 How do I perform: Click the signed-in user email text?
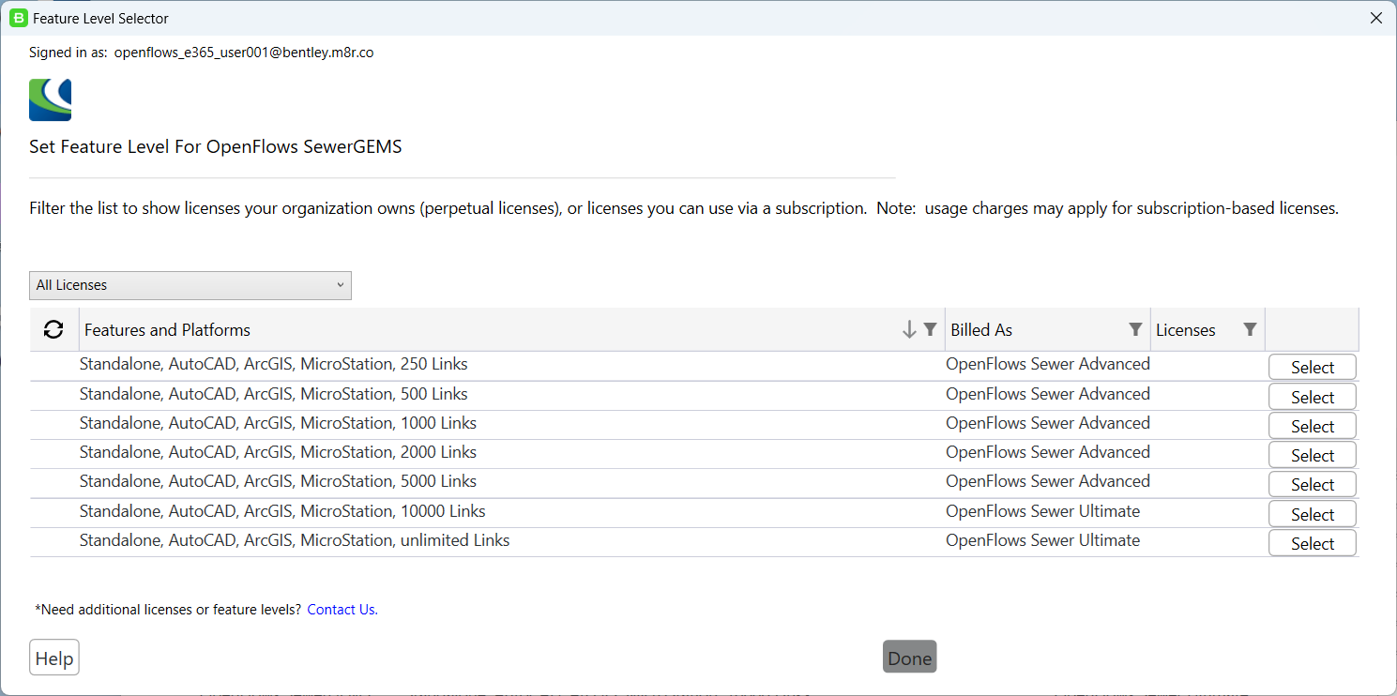[x=244, y=52]
